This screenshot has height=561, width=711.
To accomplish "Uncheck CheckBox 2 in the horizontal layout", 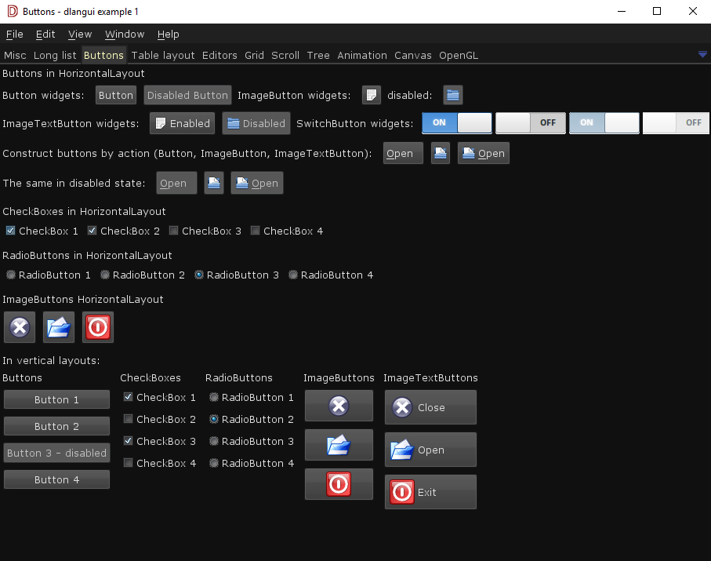I will pyautogui.click(x=93, y=231).
